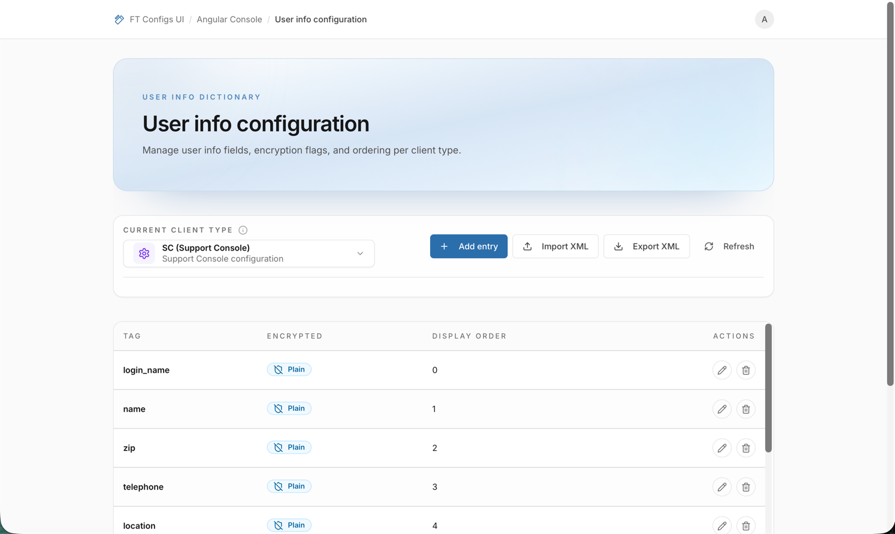This screenshot has width=895, height=534.
Task: Open the user avatar 'A' menu
Action: 764,19
